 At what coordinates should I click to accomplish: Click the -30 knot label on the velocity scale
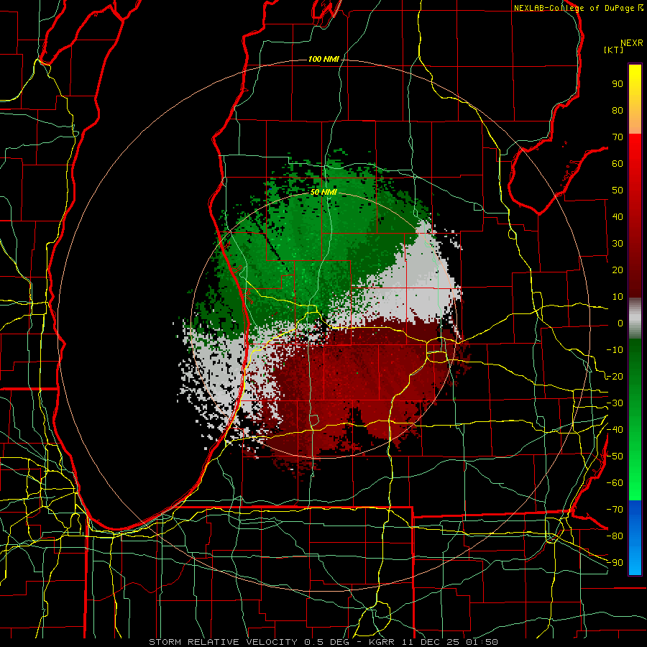coord(615,403)
